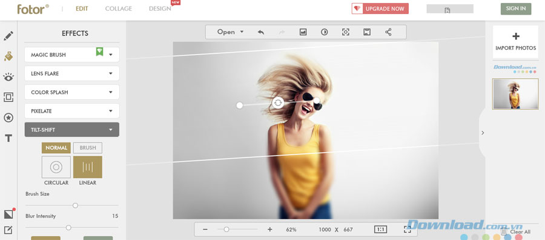
Task: Select the pencil Basic edits tool in sidebar
Action: click(8, 36)
